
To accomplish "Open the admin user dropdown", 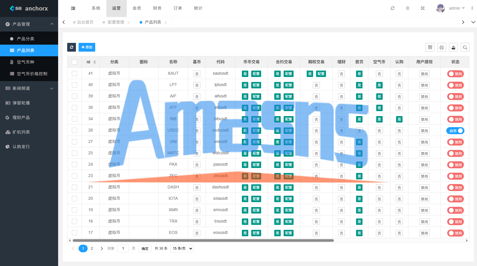I will [450, 8].
